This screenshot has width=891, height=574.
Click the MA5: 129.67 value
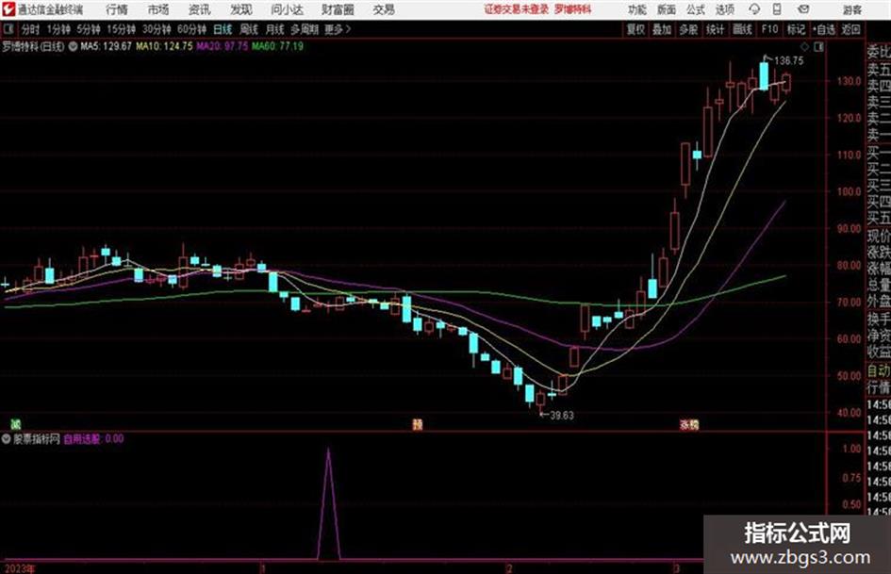coord(106,46)
